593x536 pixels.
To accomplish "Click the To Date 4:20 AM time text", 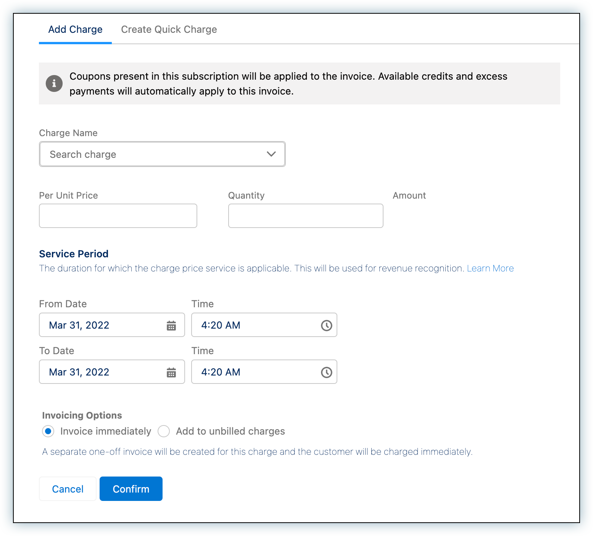I will pos(221,372).
